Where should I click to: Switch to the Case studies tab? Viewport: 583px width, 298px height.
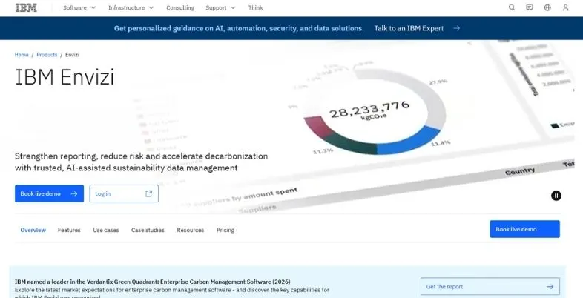coord(148,230)
